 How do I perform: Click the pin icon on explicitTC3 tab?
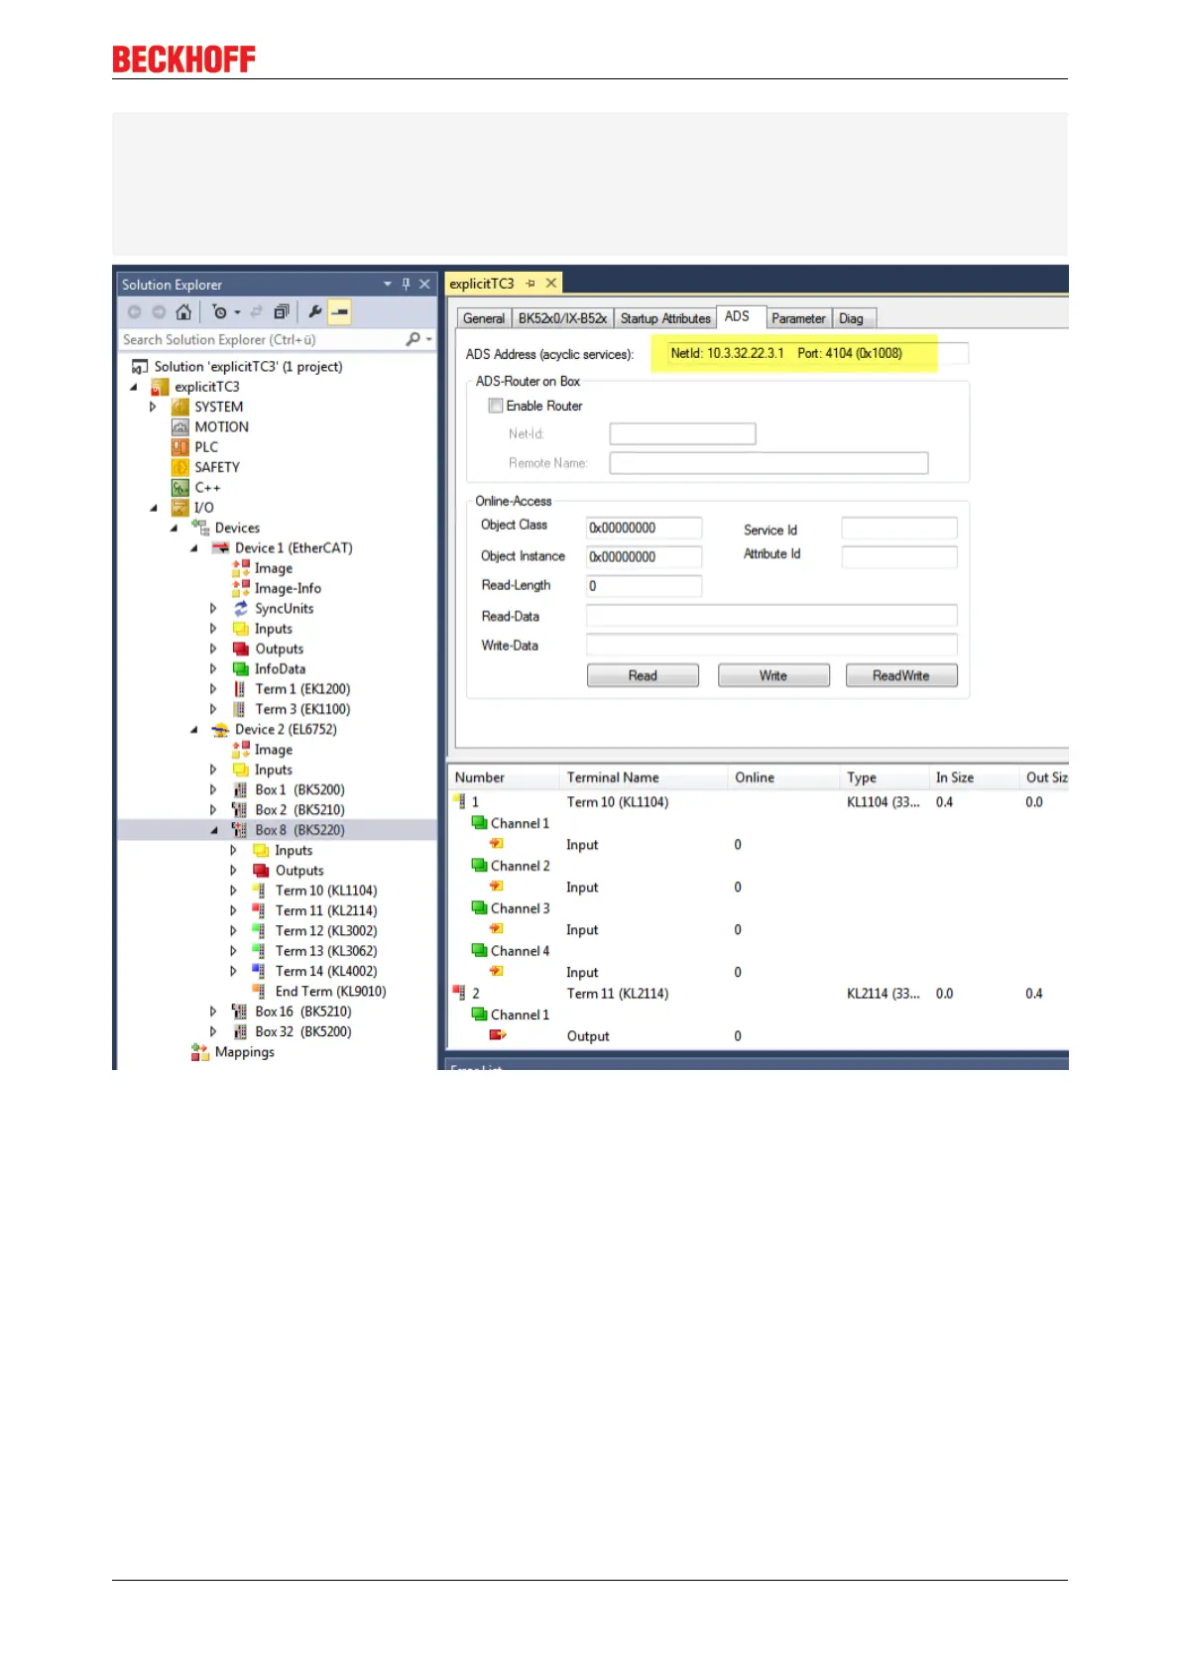[531, 284]
